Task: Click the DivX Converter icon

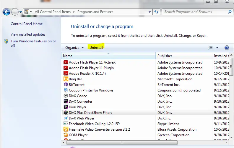Action: [x=66, y=101]
